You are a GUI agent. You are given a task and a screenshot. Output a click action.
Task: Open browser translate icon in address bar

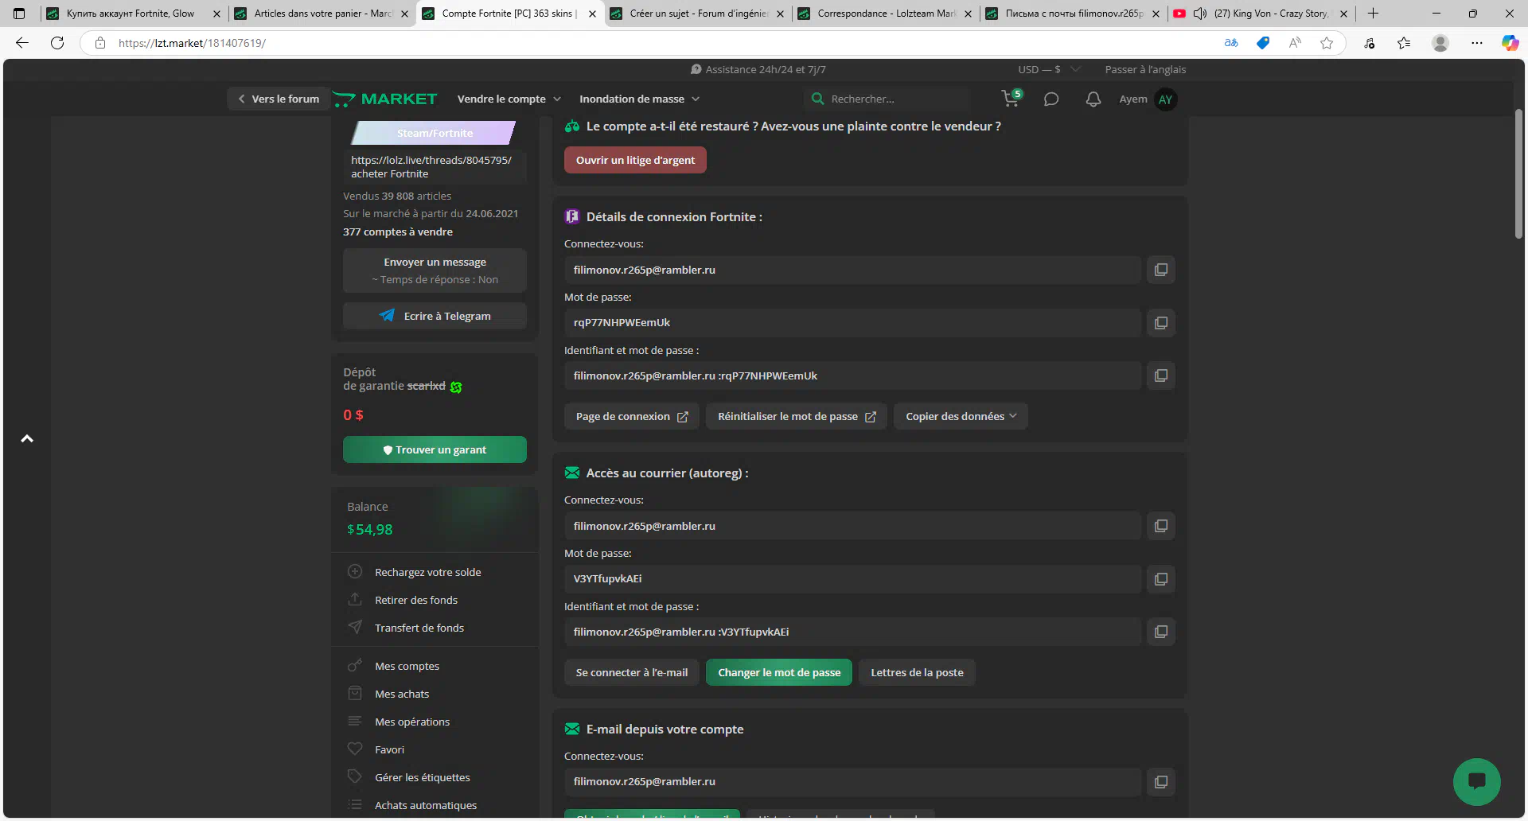coord(1231,43)
